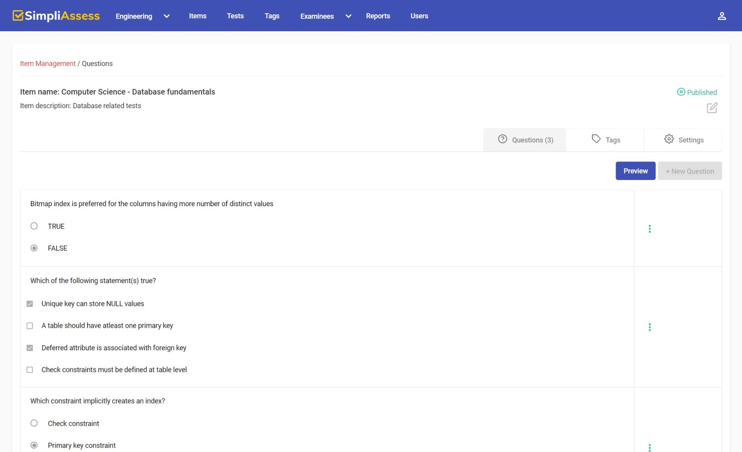Click the '+ New Question' button
This screenshot has height=452, width=742.
(x=690, y=171)
